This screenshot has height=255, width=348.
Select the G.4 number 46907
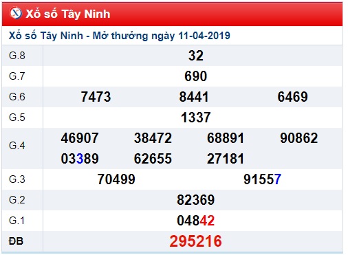[80, 138]
